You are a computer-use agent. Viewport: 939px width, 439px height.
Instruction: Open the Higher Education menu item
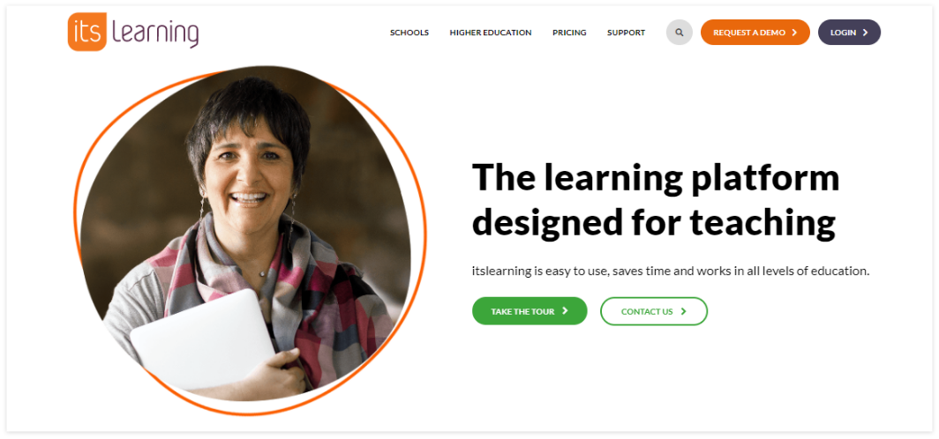(x=491, y=33)
